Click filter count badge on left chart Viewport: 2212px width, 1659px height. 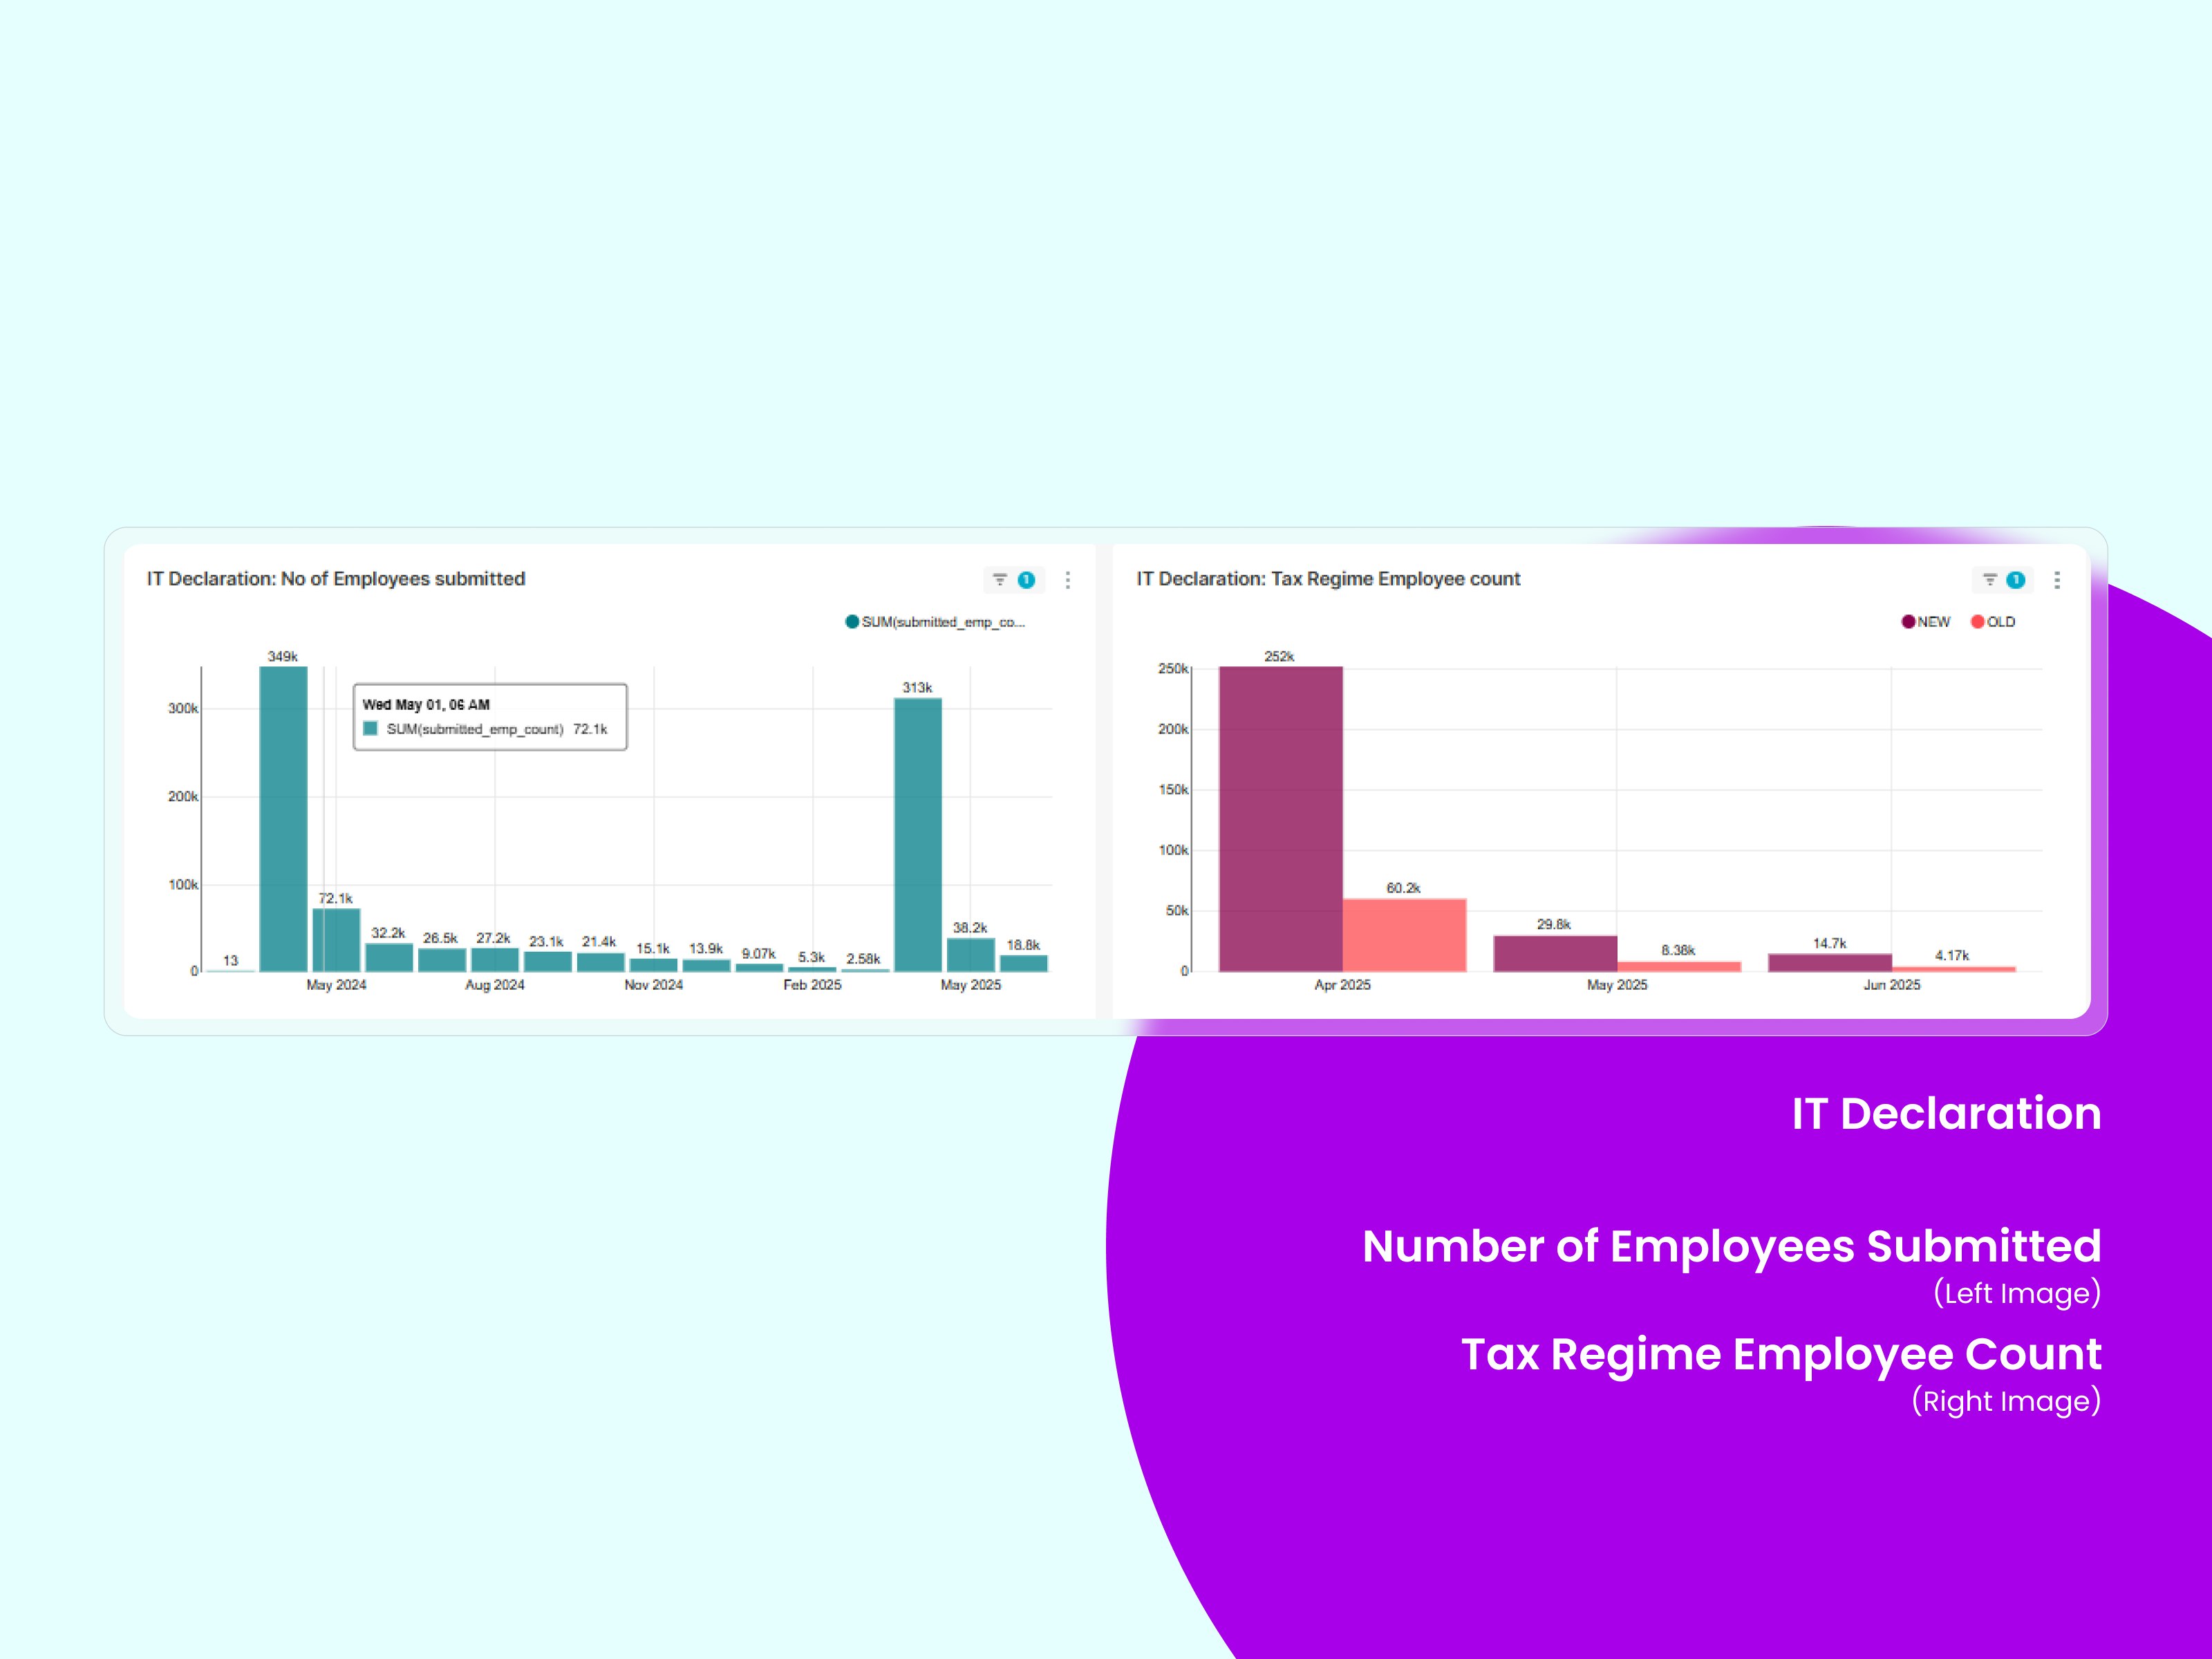point(1026,580)
